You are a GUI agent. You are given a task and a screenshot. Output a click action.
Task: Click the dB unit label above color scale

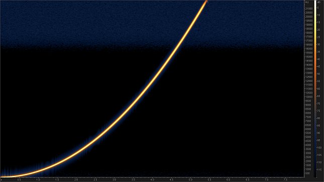pos(318,3)
